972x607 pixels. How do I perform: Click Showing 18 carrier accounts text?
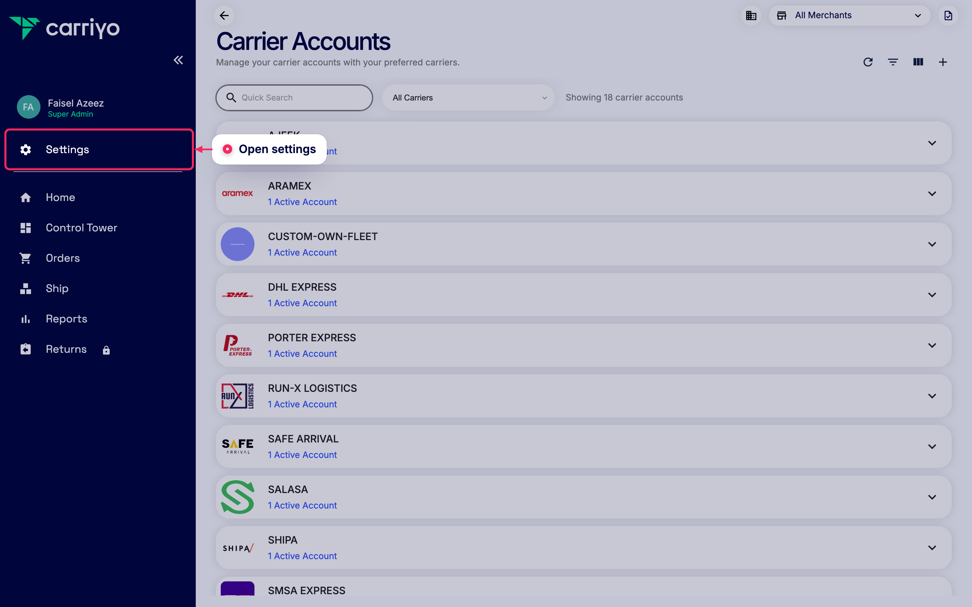624,97
